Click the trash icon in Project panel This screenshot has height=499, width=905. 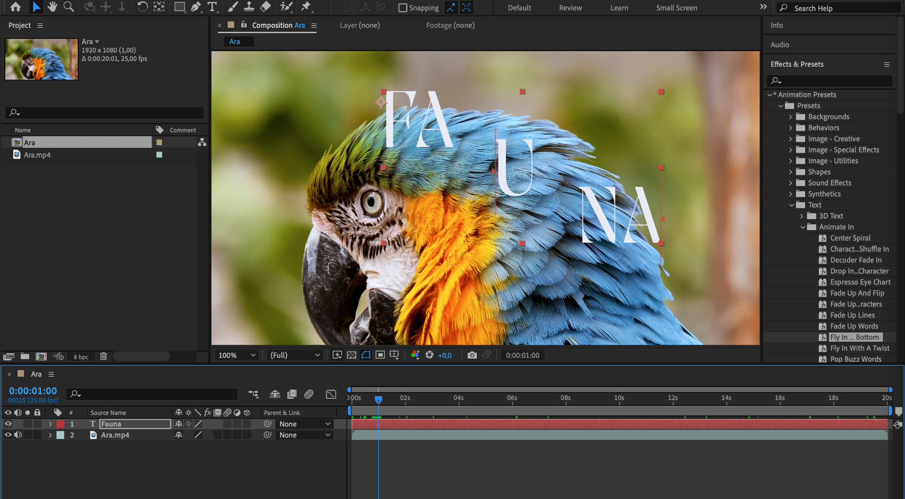[103, 356]
